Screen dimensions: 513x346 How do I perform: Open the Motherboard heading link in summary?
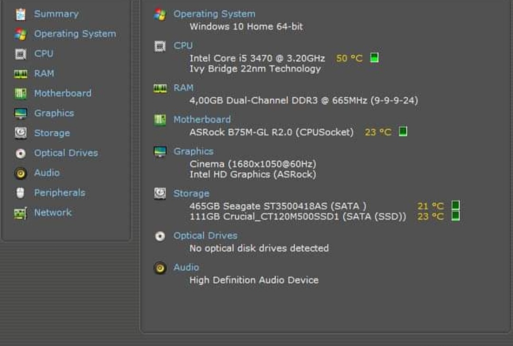pos(202,119)
